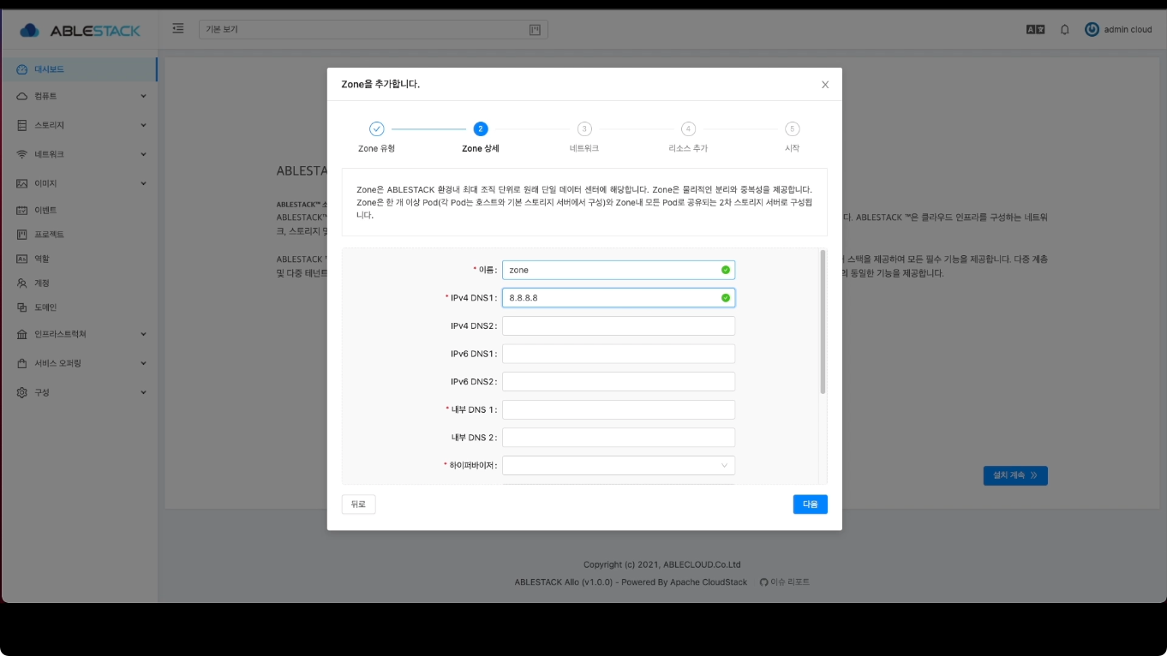Close the Zone 추가 dialog

pos(825,85)
